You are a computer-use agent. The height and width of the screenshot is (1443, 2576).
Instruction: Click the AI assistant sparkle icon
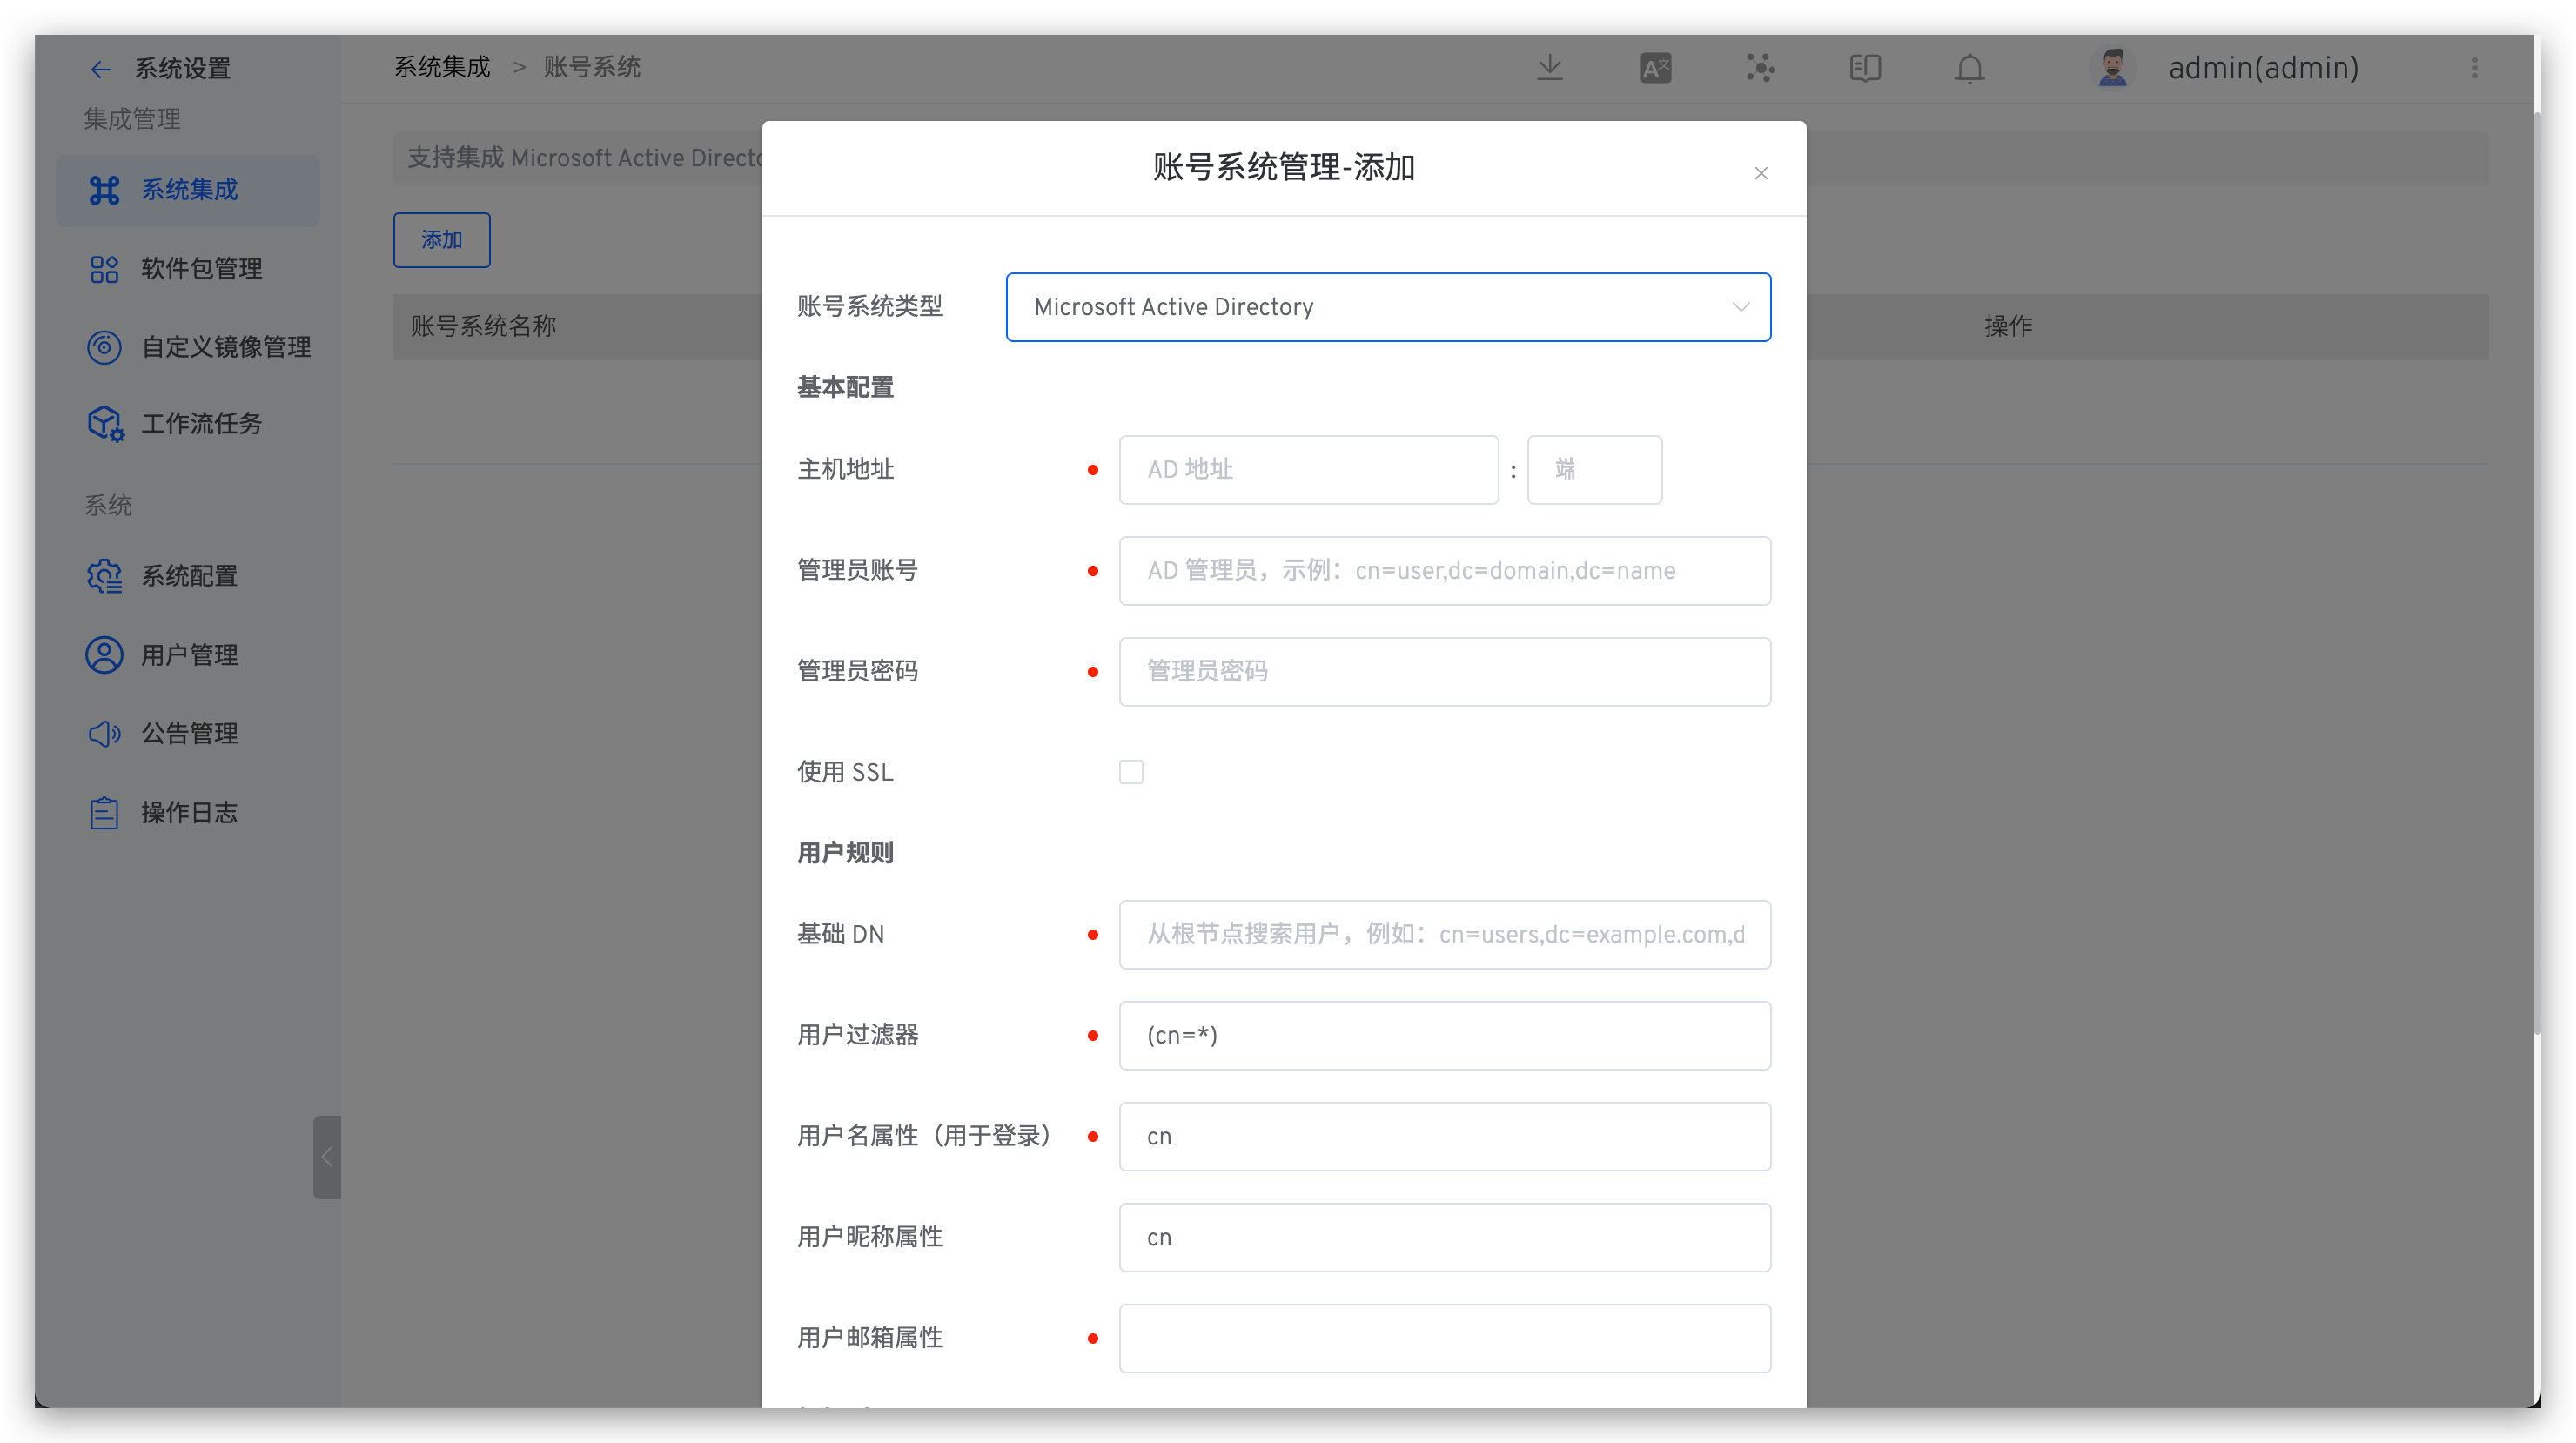pos(1760,68)
